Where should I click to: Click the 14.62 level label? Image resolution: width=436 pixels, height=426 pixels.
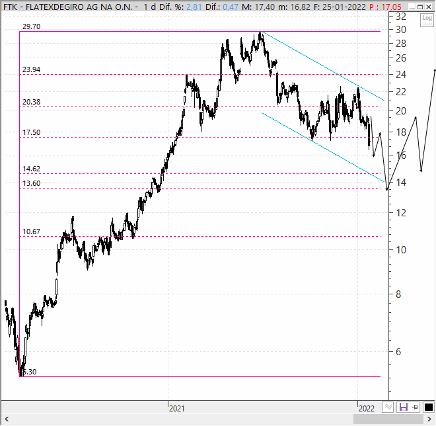coord(32,169)
